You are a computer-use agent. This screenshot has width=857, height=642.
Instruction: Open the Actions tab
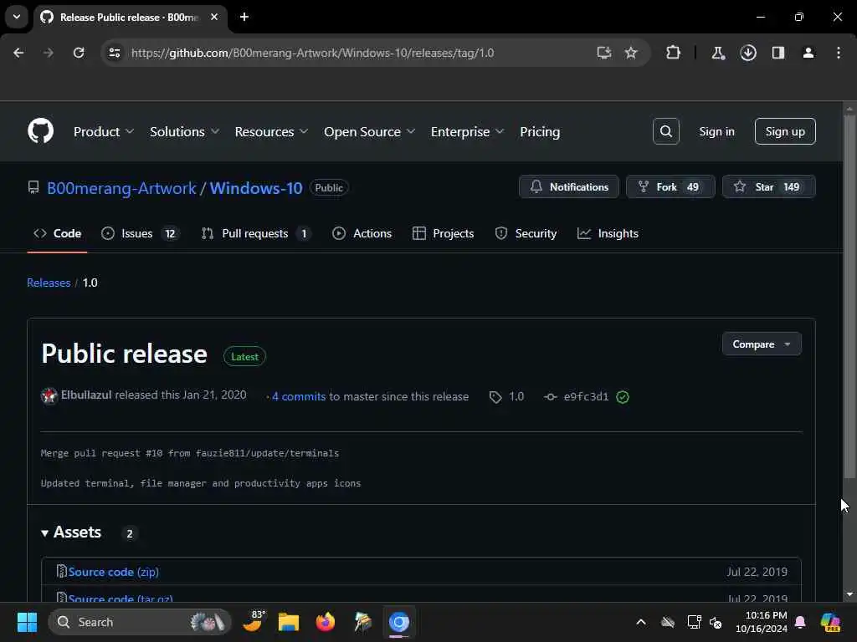coord(362,233)
